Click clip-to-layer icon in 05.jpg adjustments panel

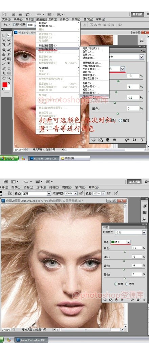[108, 140]
